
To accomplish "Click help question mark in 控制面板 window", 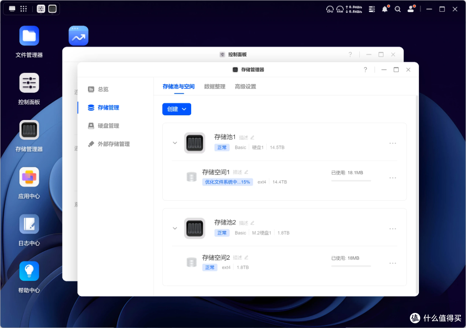I will click(350, 54).
